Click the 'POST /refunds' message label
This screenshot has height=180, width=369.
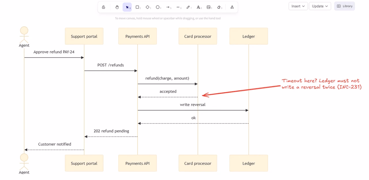111,65
